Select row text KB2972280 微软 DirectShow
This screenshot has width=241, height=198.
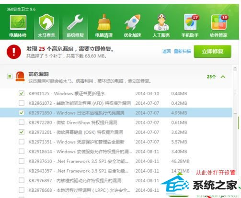73,122
